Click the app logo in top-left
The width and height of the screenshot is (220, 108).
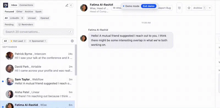[x=5, y=5]
